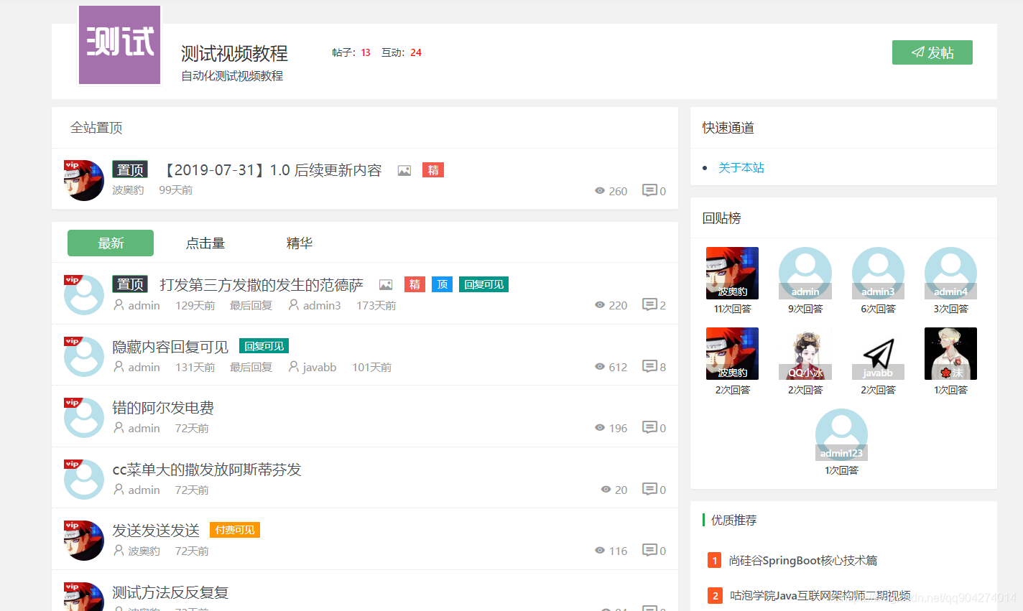The width and height of the screenshot is (1023, 611).
Task: Click the comment icon on the 打发第三方 post
Action: pyautogui.click(x=649, y=304)
